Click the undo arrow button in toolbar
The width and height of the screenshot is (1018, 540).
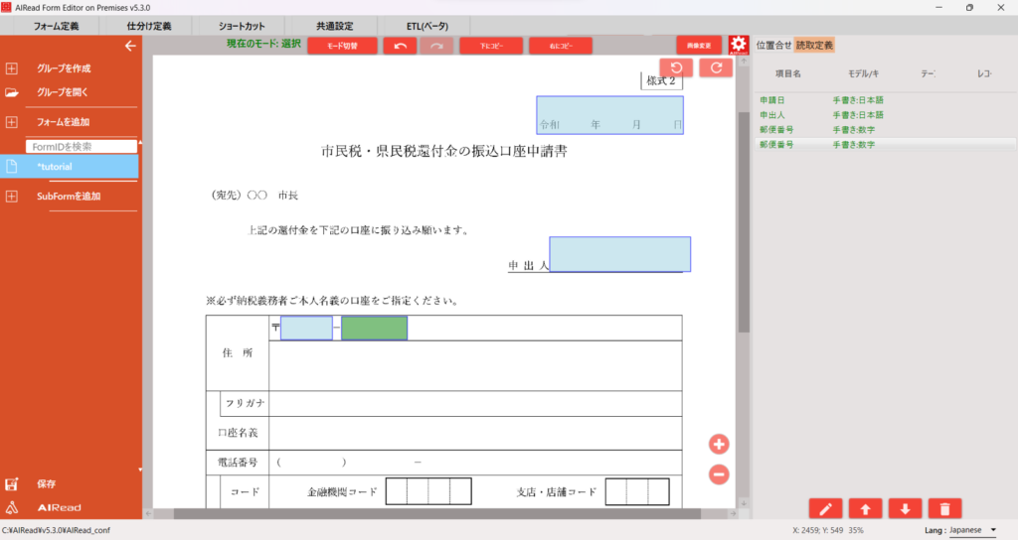[x=400, y=46]
